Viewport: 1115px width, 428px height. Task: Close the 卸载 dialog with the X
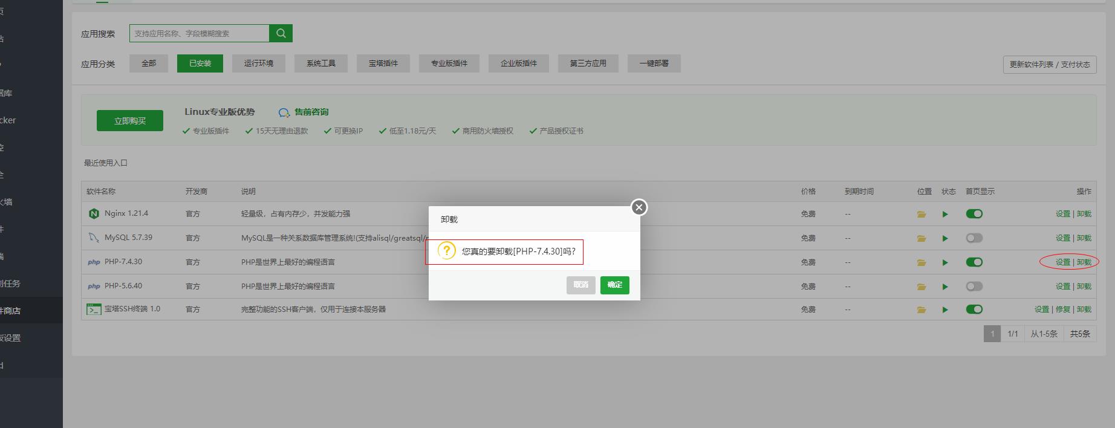point(639,207)
